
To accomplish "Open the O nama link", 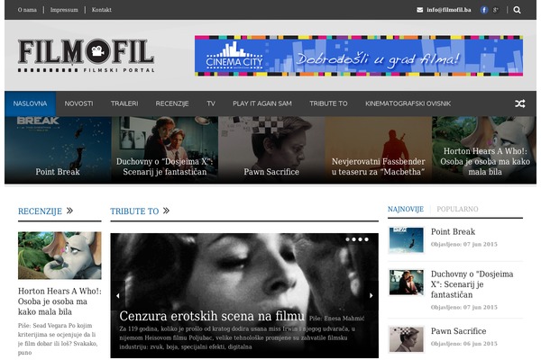I will pyautogui.click(x=27, y=10).
